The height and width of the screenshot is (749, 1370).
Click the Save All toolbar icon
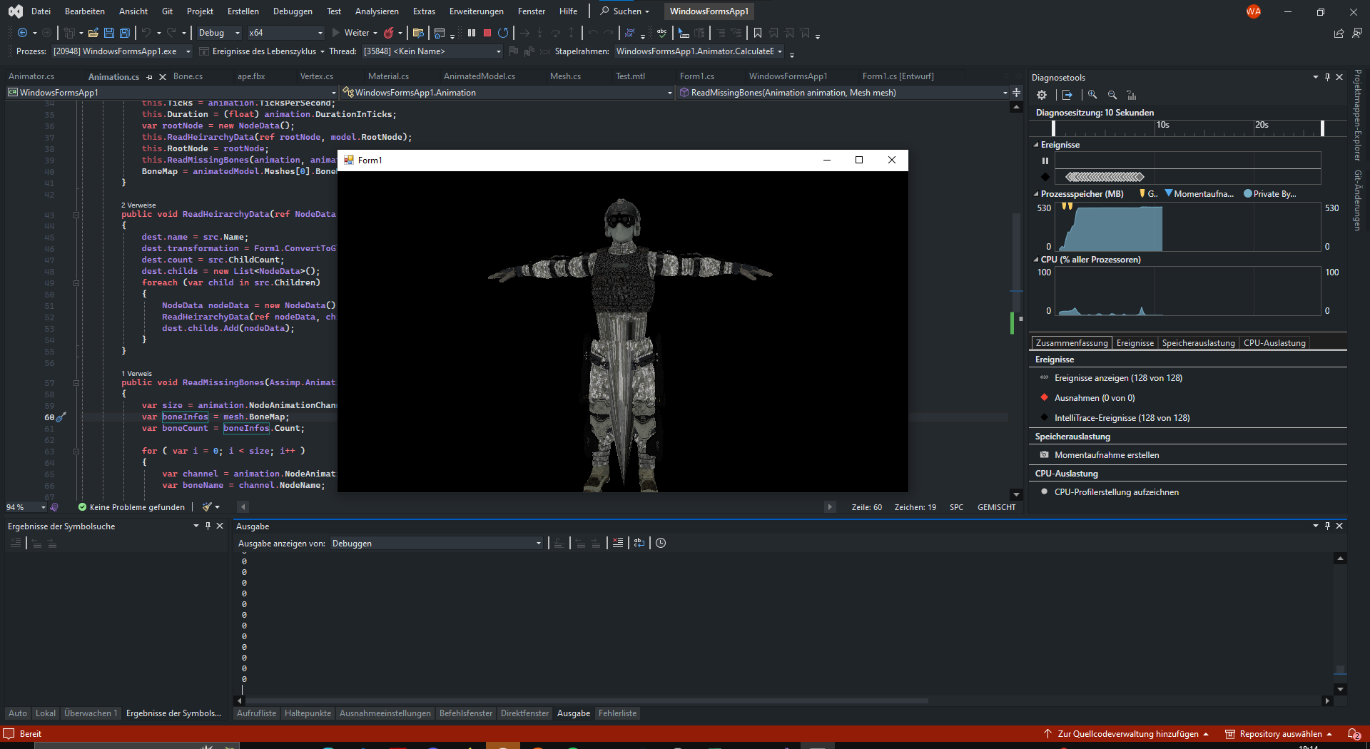(x=125, y=33)
